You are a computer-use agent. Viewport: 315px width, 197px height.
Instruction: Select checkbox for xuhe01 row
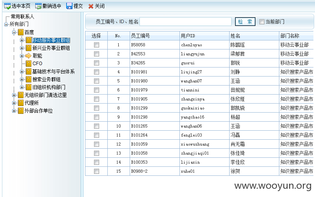(x=97, y=171)
